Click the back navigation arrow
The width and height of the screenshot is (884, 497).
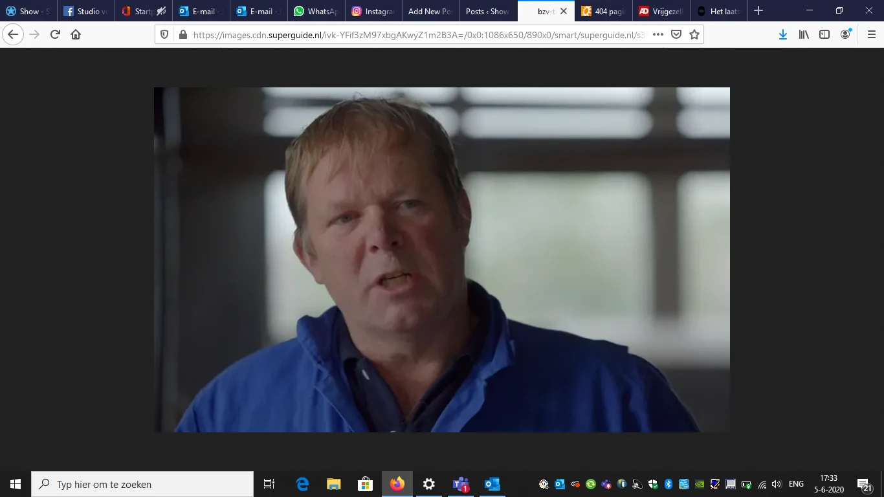click(13, 34)
